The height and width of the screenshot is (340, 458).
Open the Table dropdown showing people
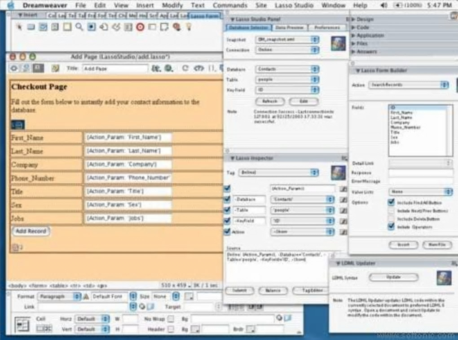287,79
